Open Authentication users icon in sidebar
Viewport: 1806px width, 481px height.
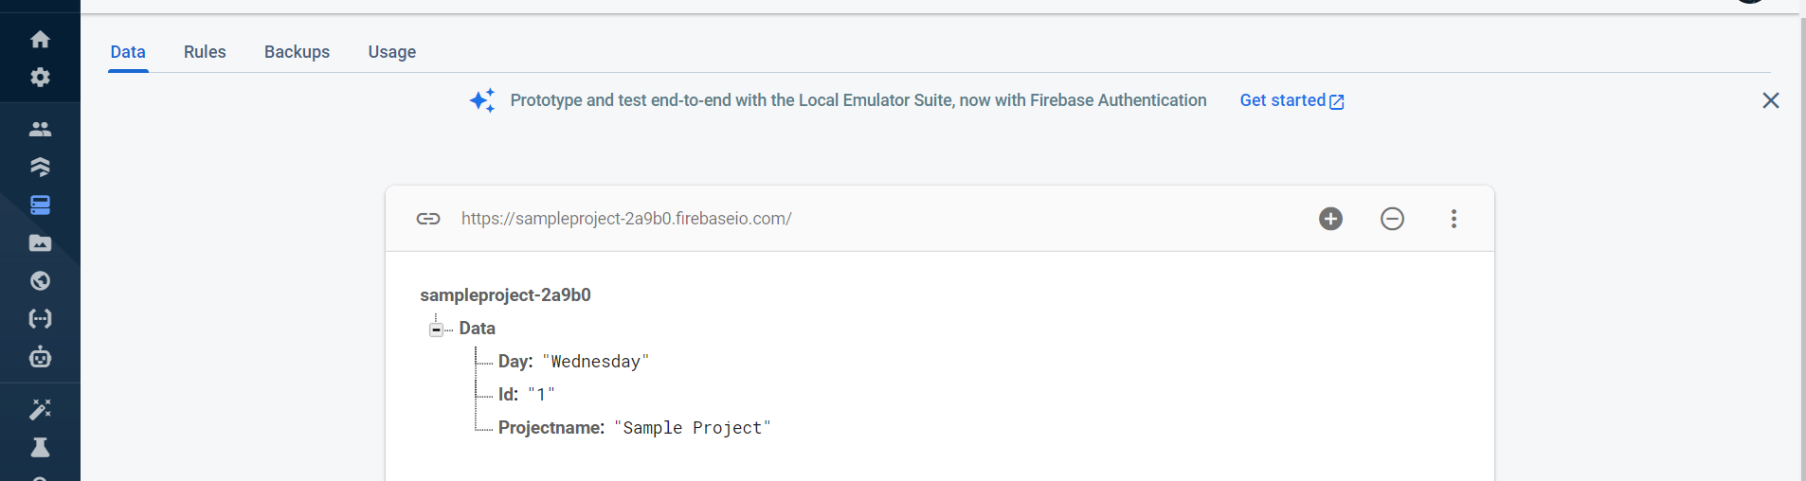tap(40, 129)
